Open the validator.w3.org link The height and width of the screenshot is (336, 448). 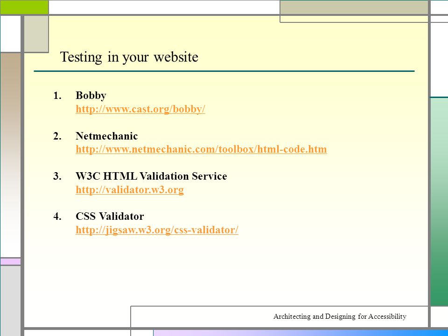coord(130,190)
